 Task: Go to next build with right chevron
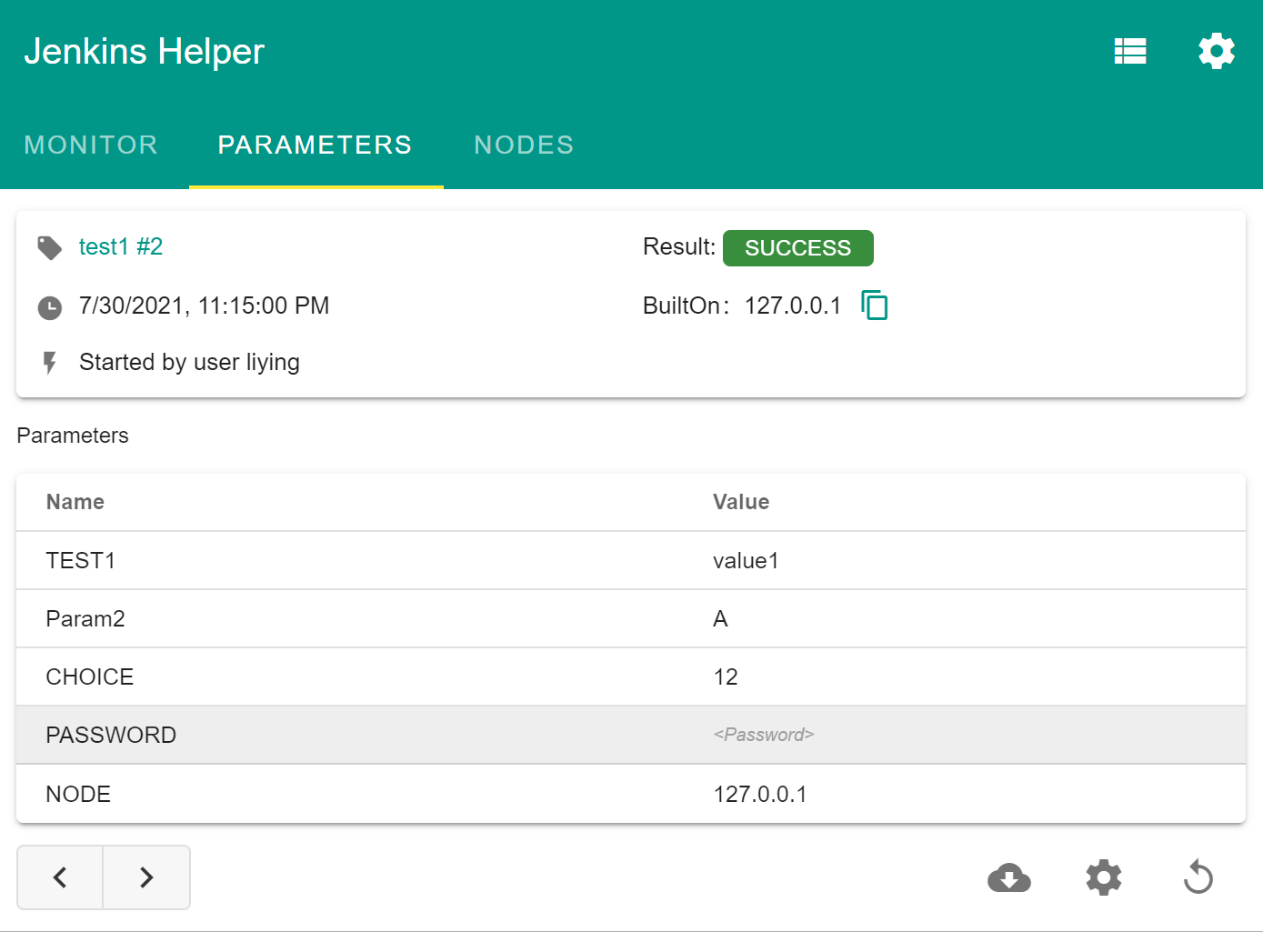point(146,877)
